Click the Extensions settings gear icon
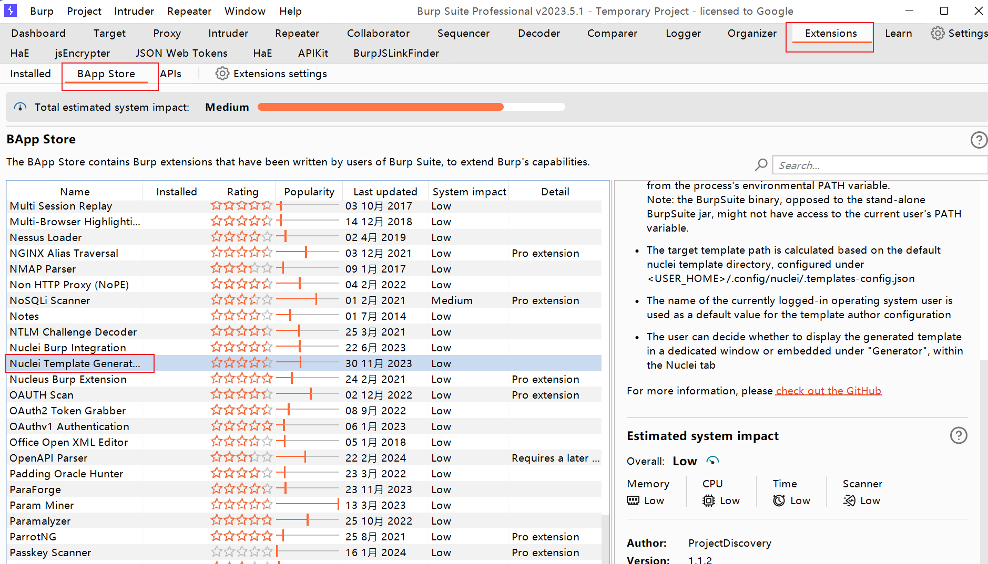 pyautogui.click(x=222, y=74)
